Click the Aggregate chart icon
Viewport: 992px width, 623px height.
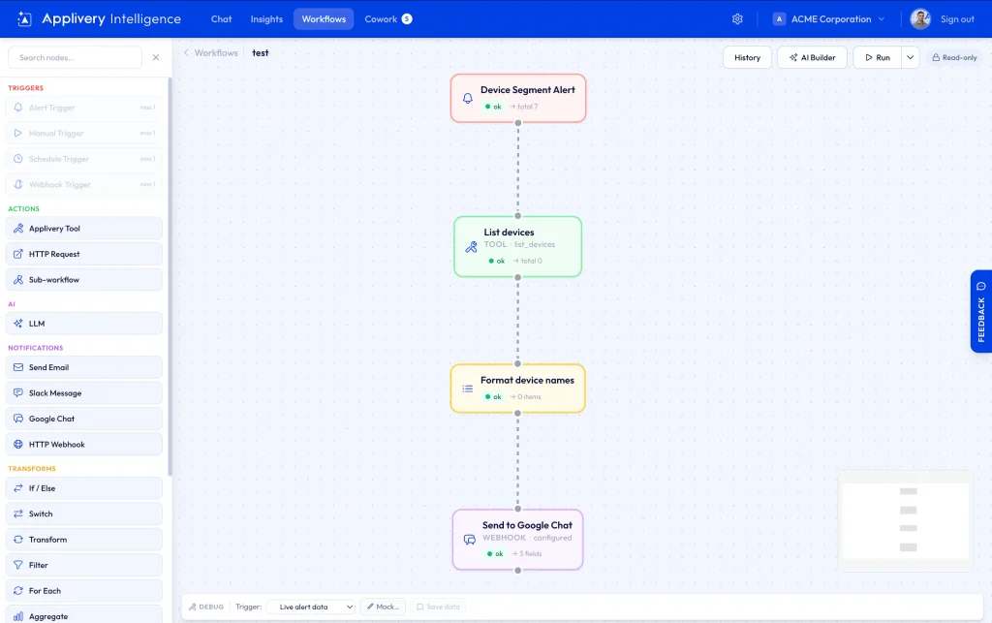click(18, 616)
